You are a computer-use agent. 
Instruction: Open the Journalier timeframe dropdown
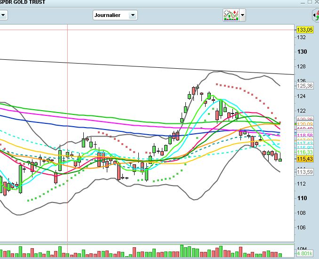point(115,15)
